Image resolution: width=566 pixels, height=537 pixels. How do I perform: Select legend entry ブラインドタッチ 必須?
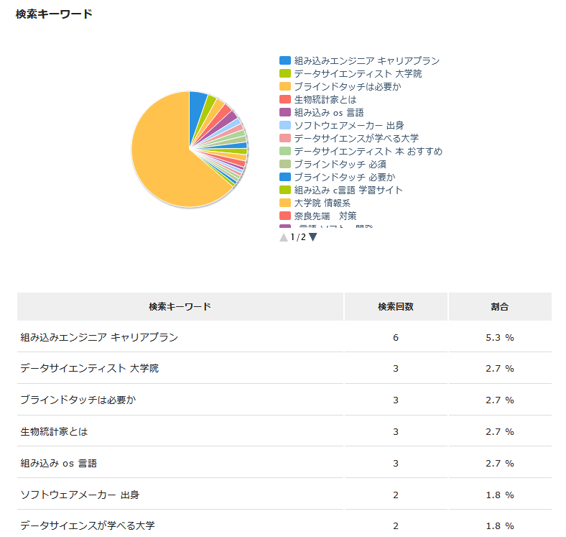pyautogui.click(x=333, y=164)
